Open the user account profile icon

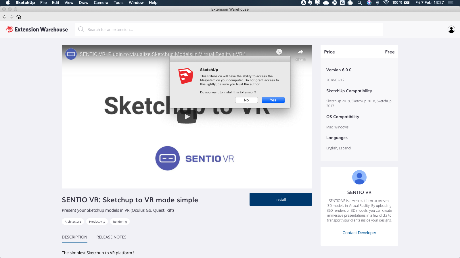coord(451,29)
